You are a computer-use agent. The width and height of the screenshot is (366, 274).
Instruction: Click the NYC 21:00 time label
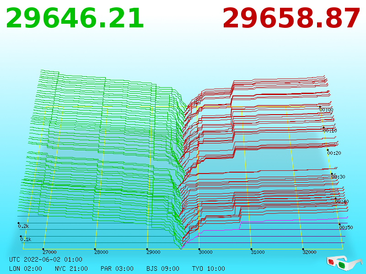(x=71, y=269)
